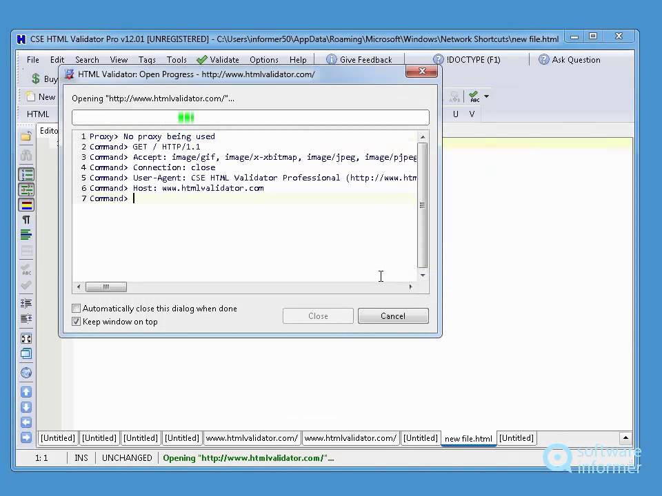Open the View menu
The height and width of the screenshot is (496, 662).
119,59
